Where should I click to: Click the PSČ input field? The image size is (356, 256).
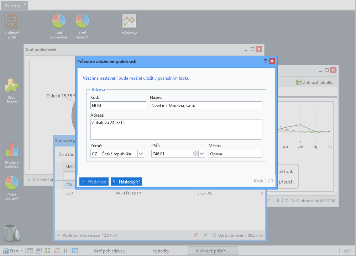(x=172, y=154)
